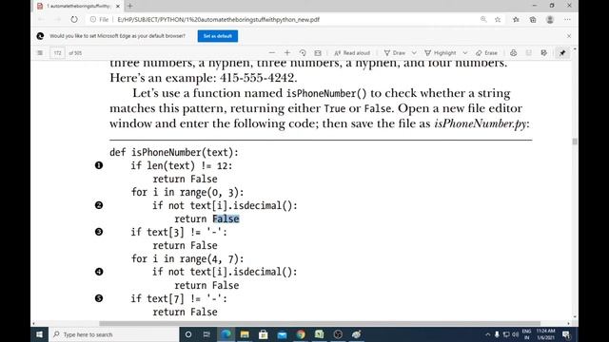Image resolution: width=609 pixels, height=342 pixels.
Task: Open the PDF table of contents sidebar
Action: click(40, 53)
